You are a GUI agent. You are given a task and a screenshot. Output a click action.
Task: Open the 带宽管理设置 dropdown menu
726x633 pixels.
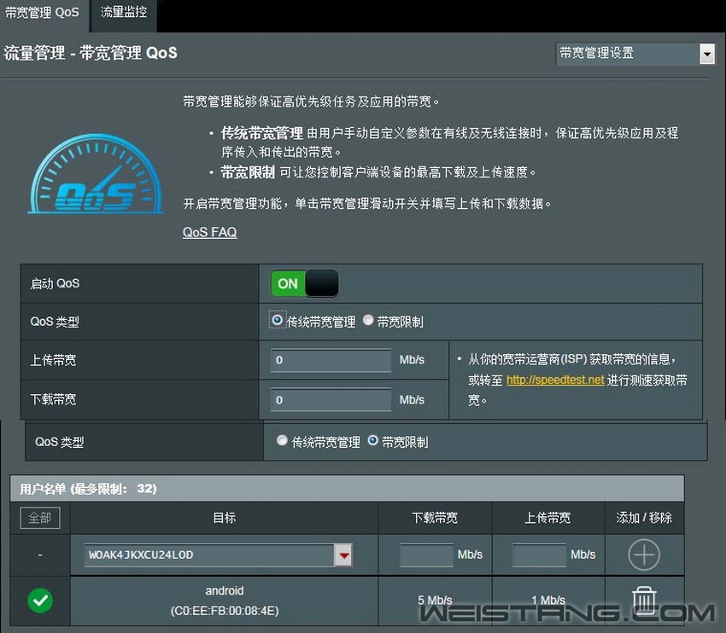pyautogui.click(x=634, y=54)
